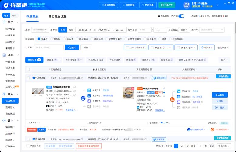The width and height of the screenshot is (236, 152).
Task: Select the 待买家退货 filter tab
Action: tap(115, 60)
